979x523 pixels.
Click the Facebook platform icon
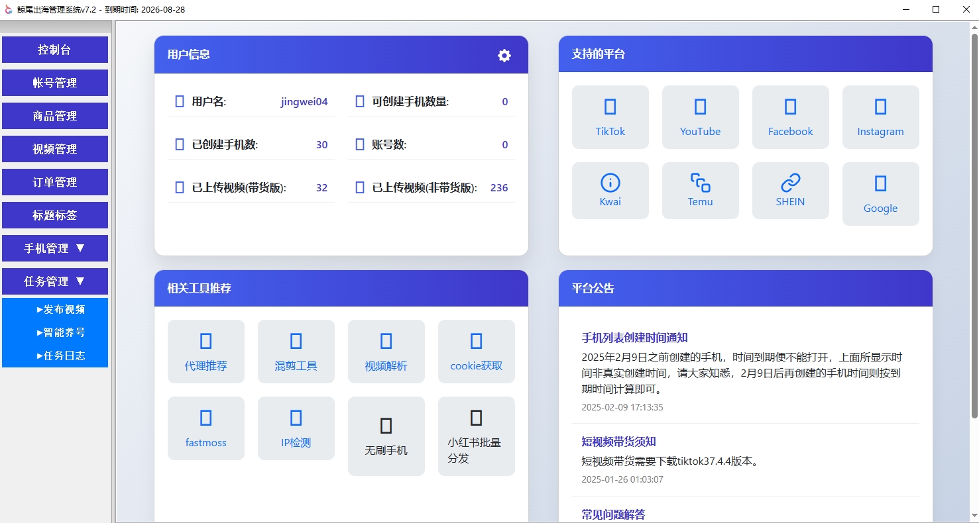(x=790, y=117)
